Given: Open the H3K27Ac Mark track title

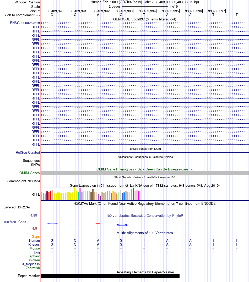Looking at the screenshot, I should [x=145, y=204].
